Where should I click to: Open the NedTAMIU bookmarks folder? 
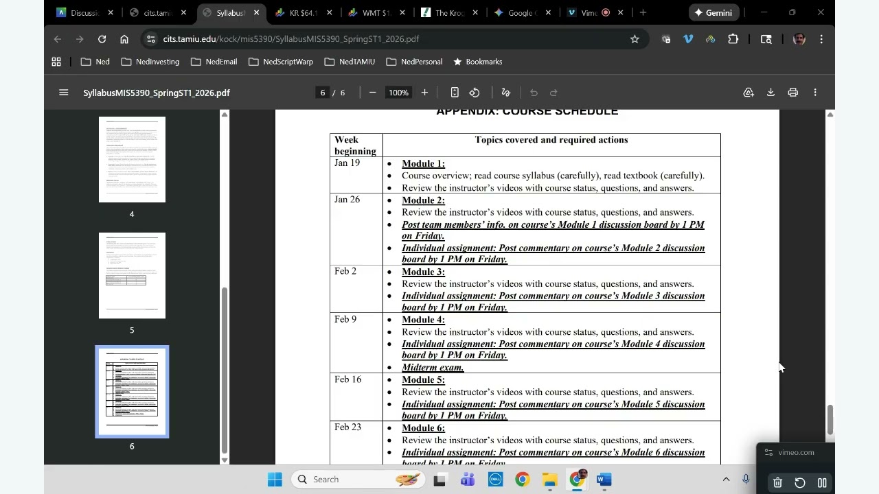[x=350, y=62]
